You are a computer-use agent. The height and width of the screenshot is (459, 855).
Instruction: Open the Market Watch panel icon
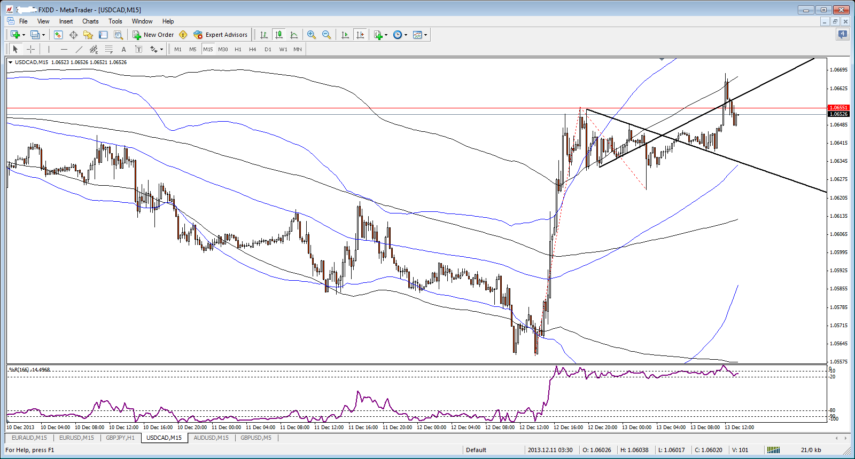pyautogui.click(x=58, y=35)
